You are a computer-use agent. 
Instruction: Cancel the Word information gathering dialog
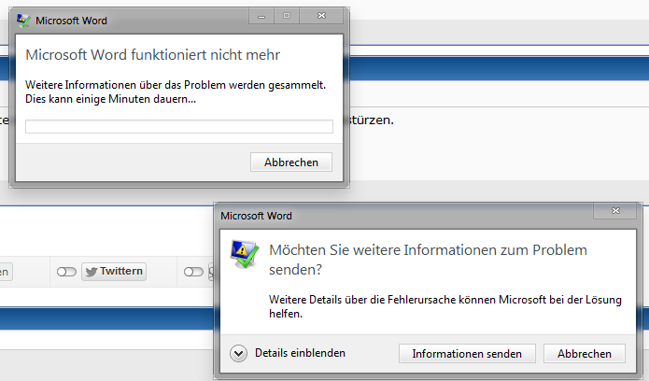[291, 162]
